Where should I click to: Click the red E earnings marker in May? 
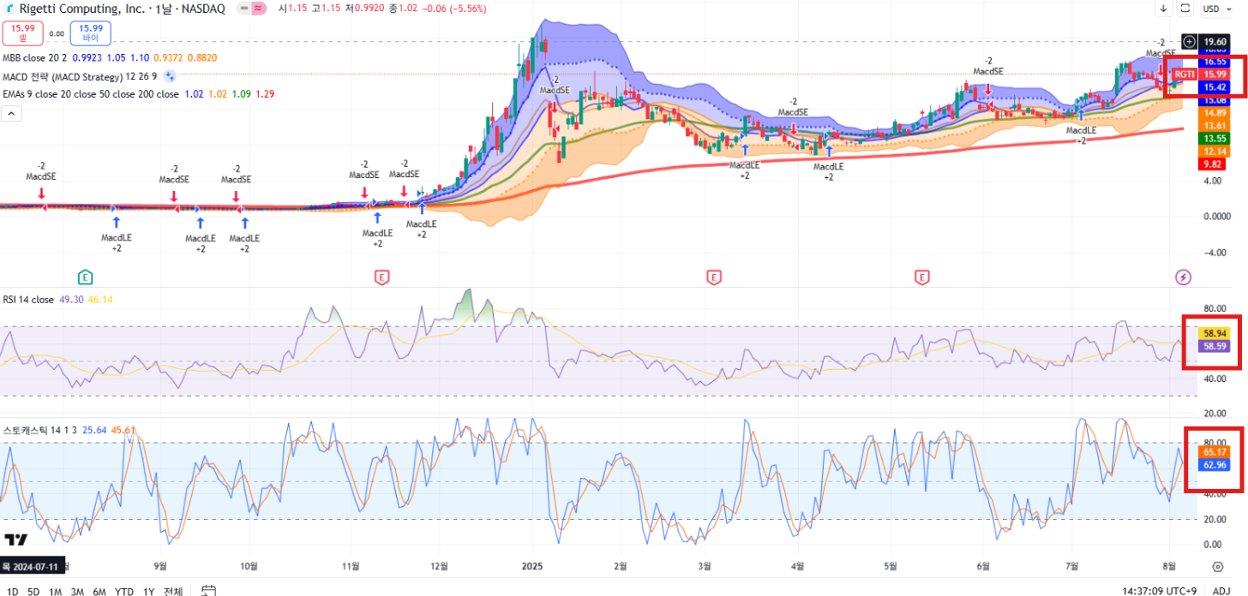point(922,277)
